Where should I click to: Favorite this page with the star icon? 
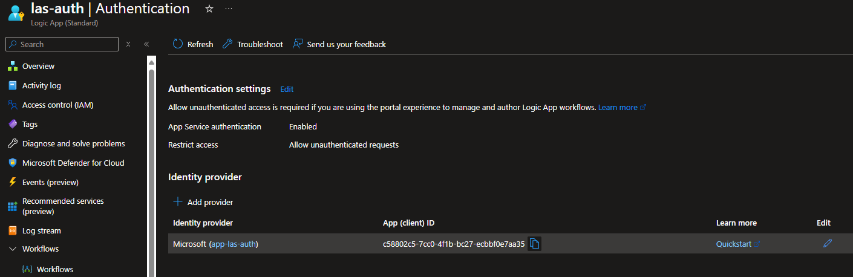click(x=209, y=8)
